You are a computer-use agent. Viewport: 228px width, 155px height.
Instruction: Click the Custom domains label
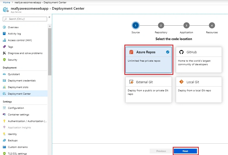18,147
